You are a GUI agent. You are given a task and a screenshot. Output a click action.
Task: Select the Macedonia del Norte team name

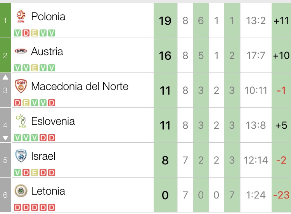[x=80, y=86]
